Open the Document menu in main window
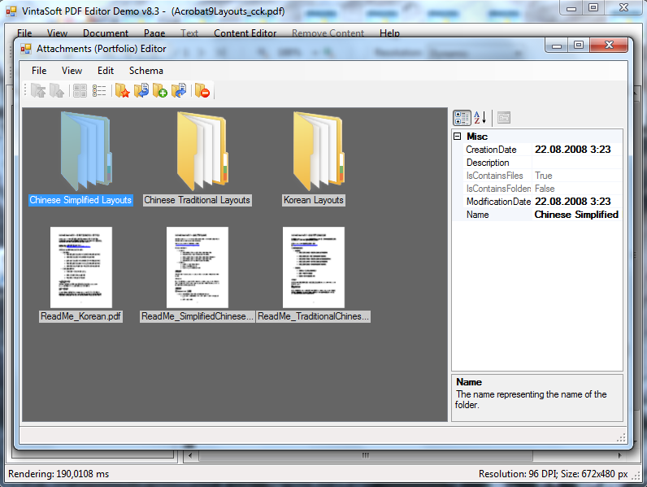 106,33
